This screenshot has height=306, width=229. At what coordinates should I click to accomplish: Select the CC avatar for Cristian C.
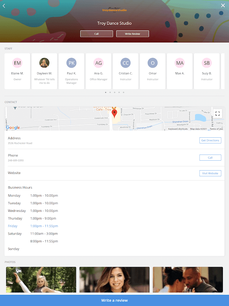pyautogui.click(x=126, y=63)
